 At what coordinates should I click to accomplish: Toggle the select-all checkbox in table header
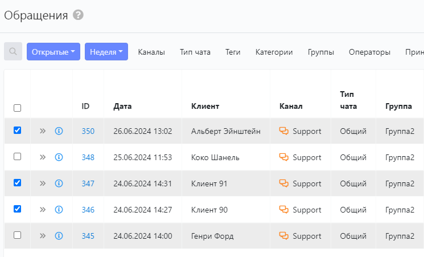17,108
